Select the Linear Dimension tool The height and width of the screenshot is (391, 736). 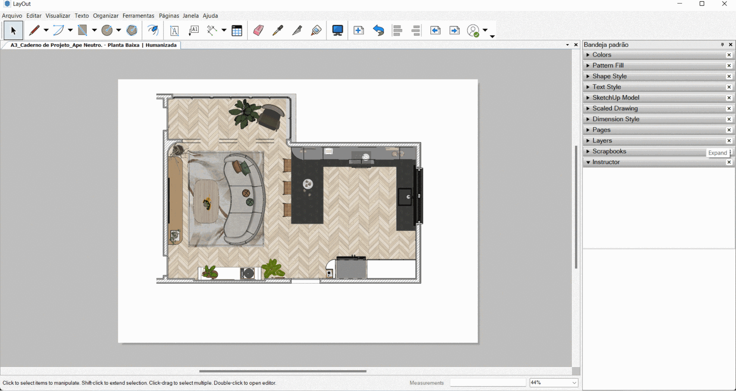212,30
